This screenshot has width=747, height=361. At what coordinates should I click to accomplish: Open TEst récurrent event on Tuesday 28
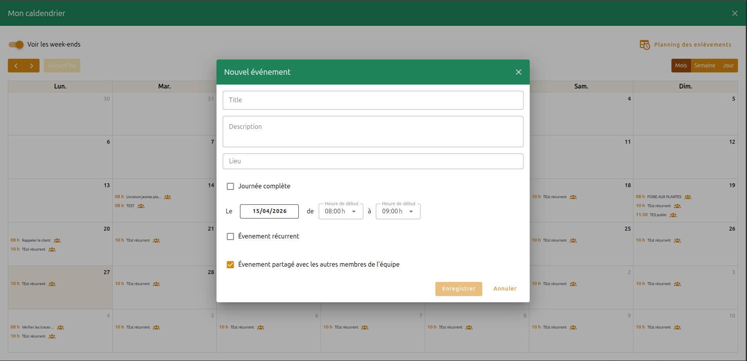[138, 284]
